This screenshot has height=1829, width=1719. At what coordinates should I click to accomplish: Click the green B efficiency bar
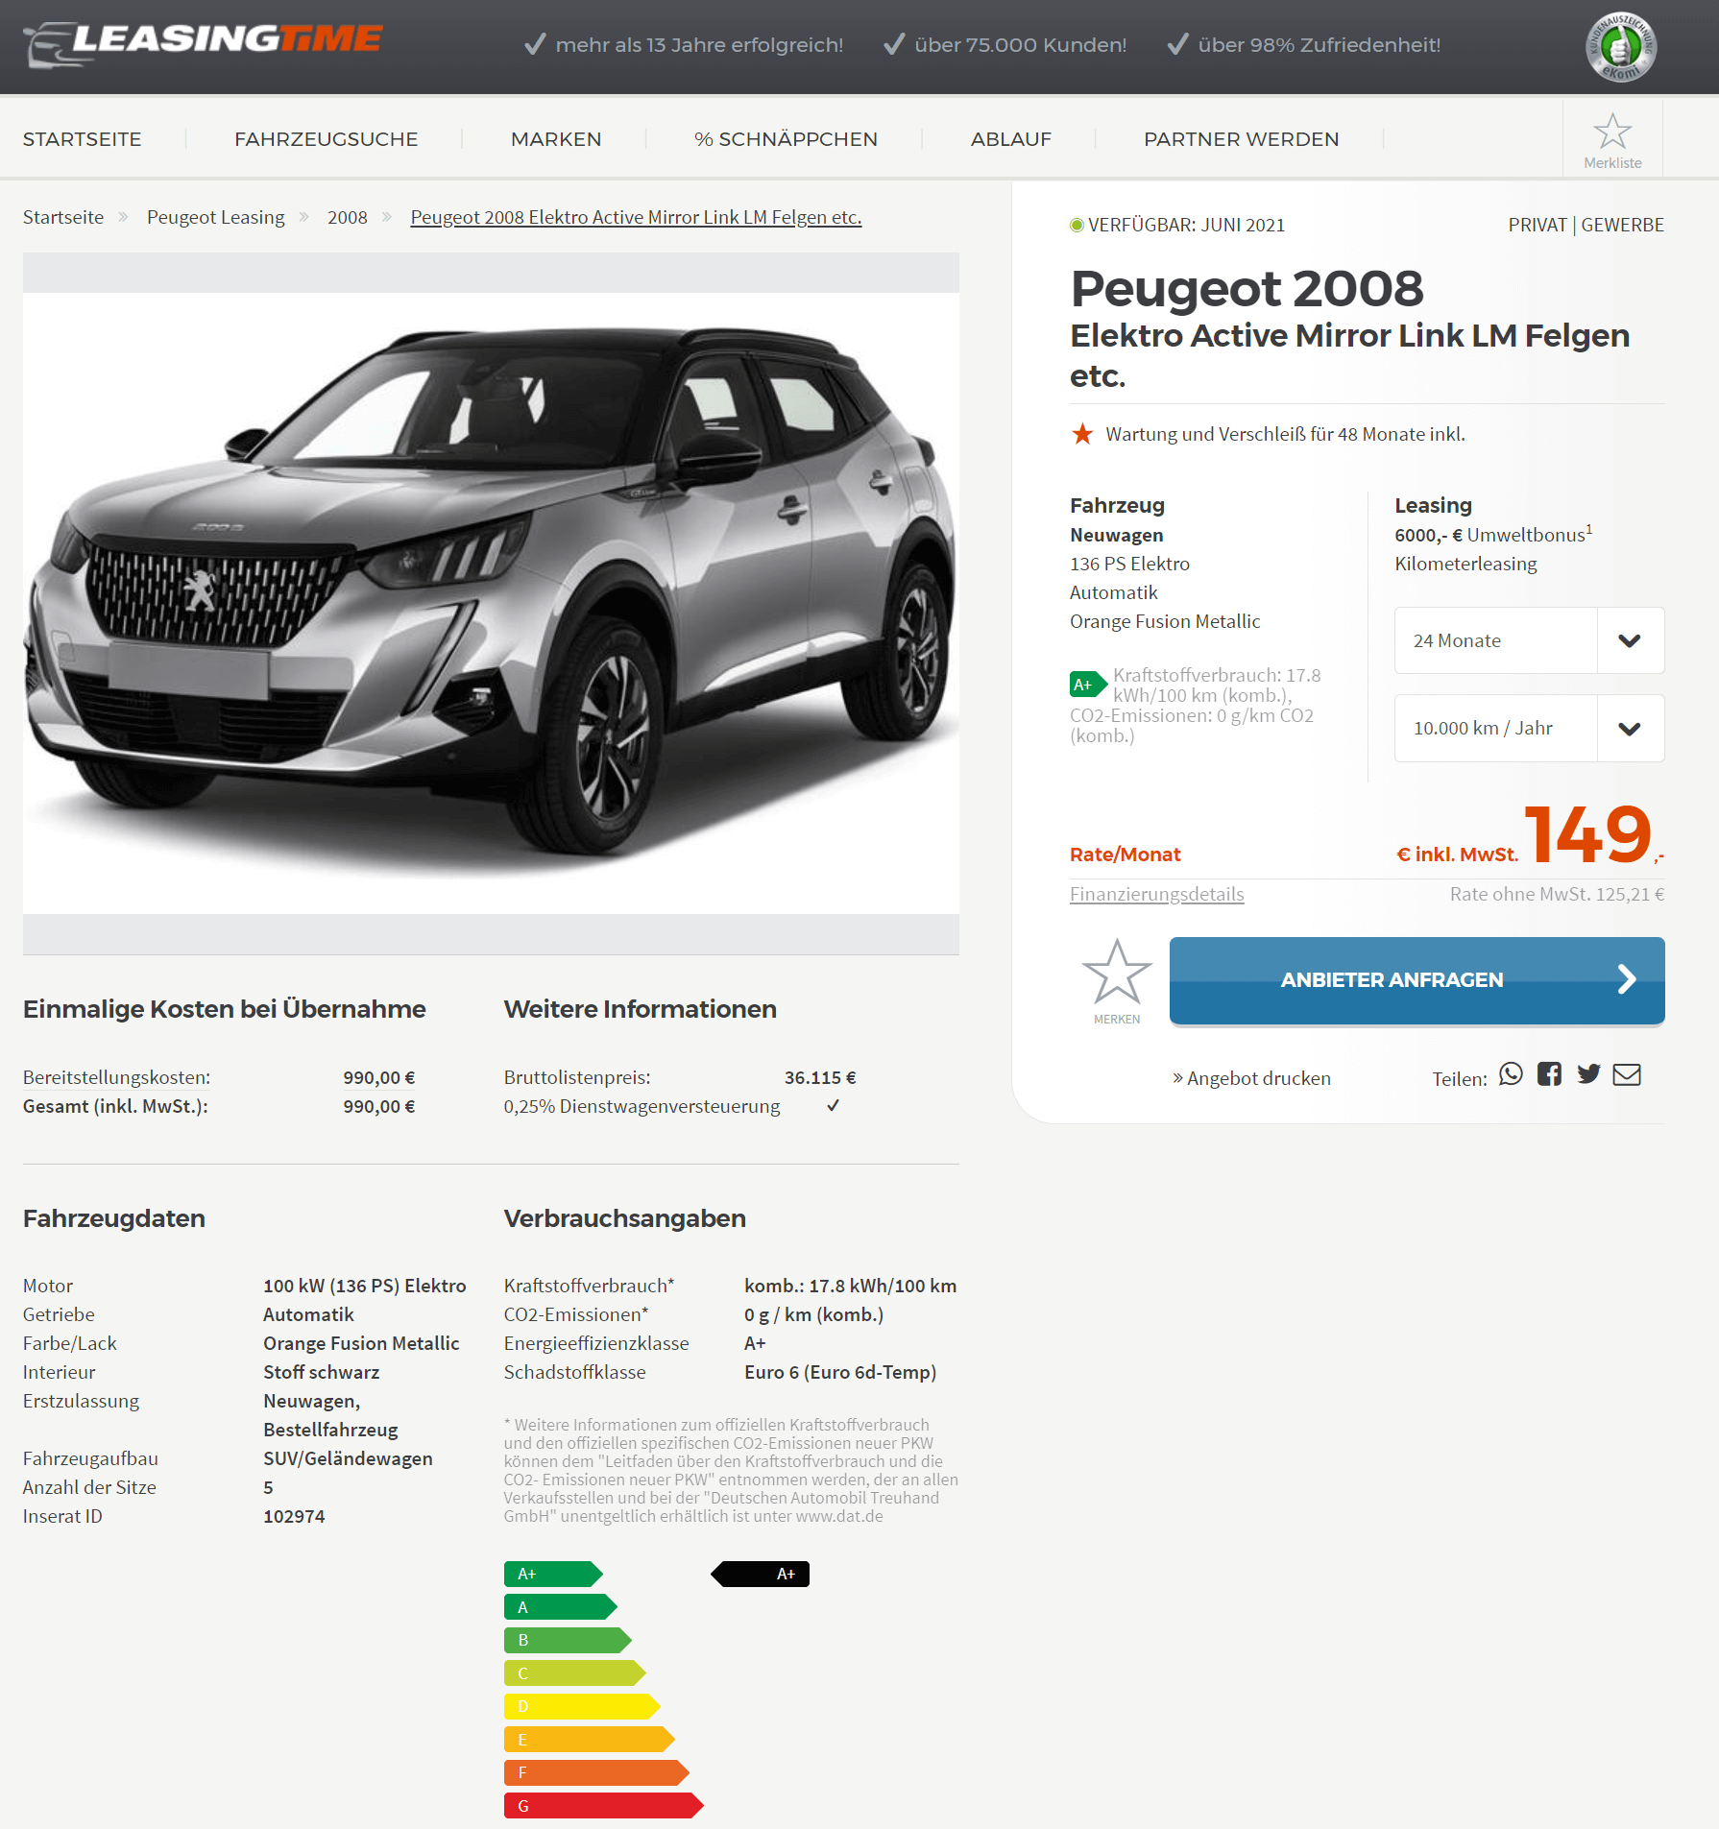tap(567, 1640)
